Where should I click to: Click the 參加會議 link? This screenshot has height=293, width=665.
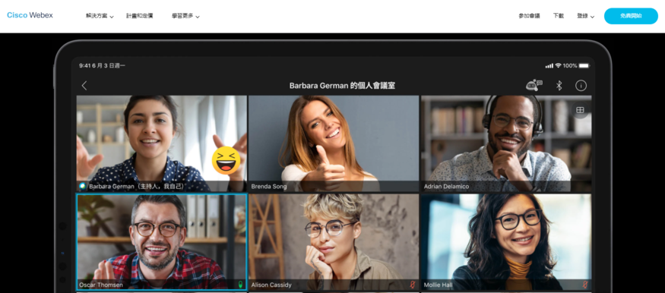point(529,16)
